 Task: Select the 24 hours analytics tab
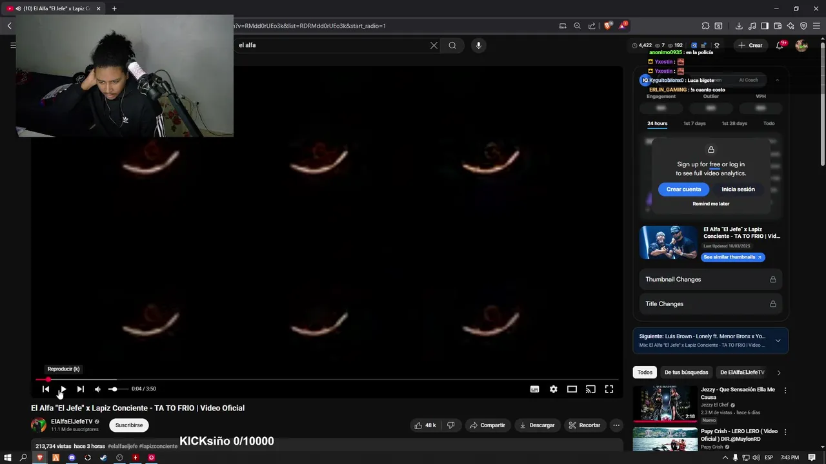click(x=657, y=123)
